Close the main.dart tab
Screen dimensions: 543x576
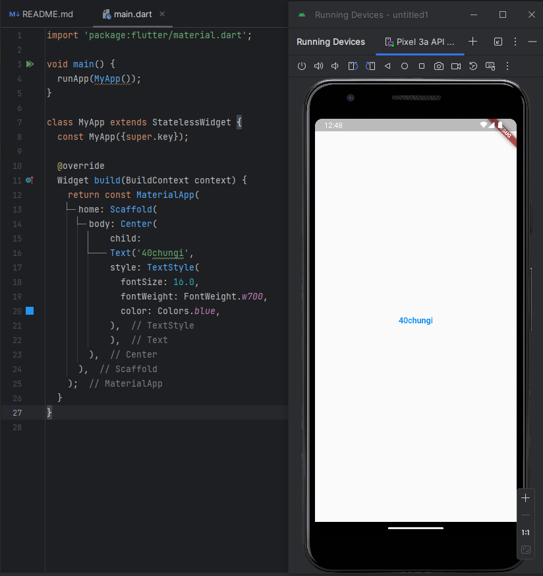tap(162, 14)
